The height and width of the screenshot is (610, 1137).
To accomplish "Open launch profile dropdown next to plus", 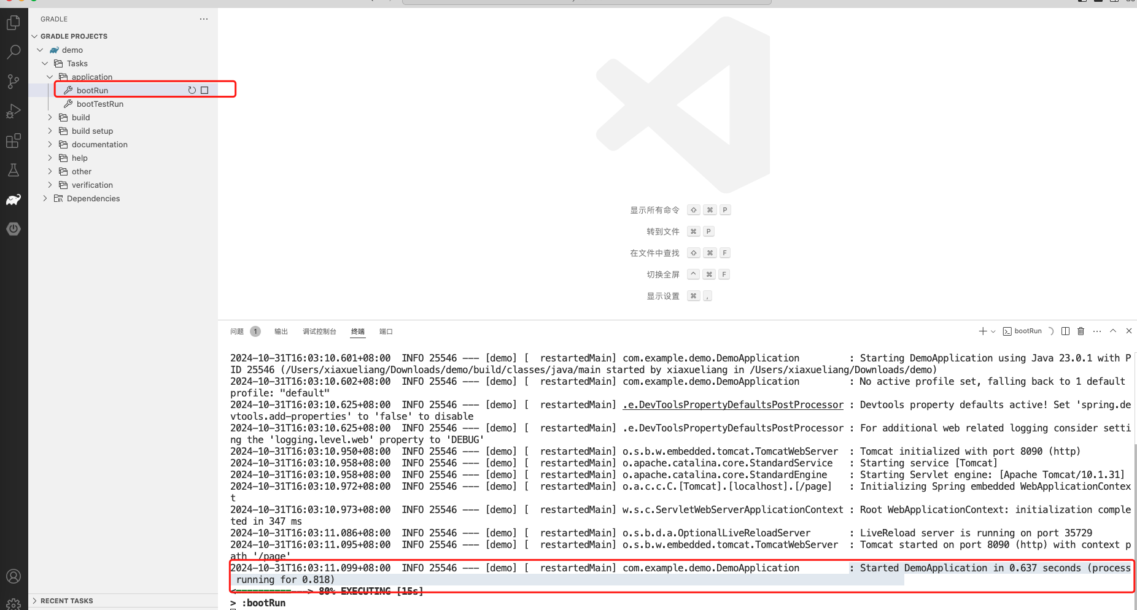I will (993, 331).
